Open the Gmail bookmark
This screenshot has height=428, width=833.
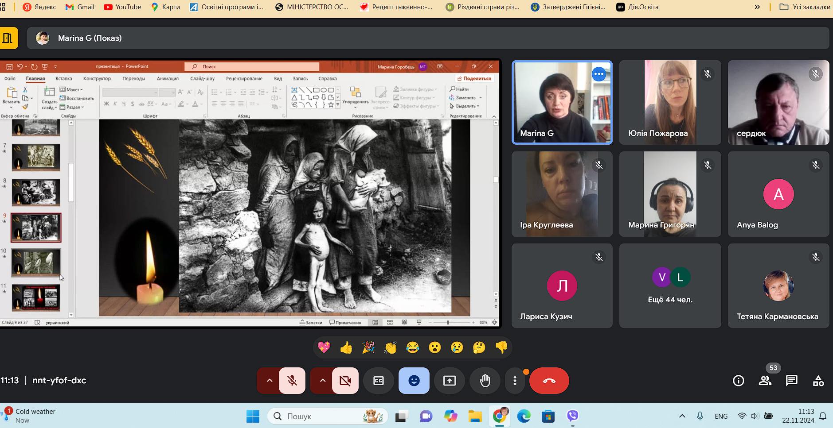[80, 7]
